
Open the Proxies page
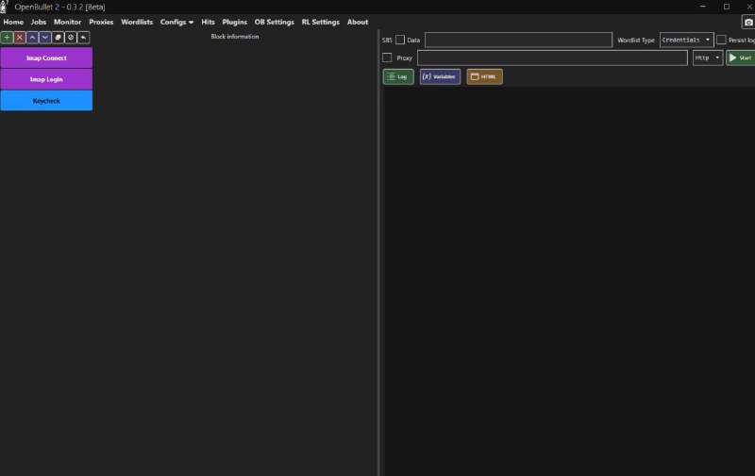pyautogui.click(x=101, y=22)
